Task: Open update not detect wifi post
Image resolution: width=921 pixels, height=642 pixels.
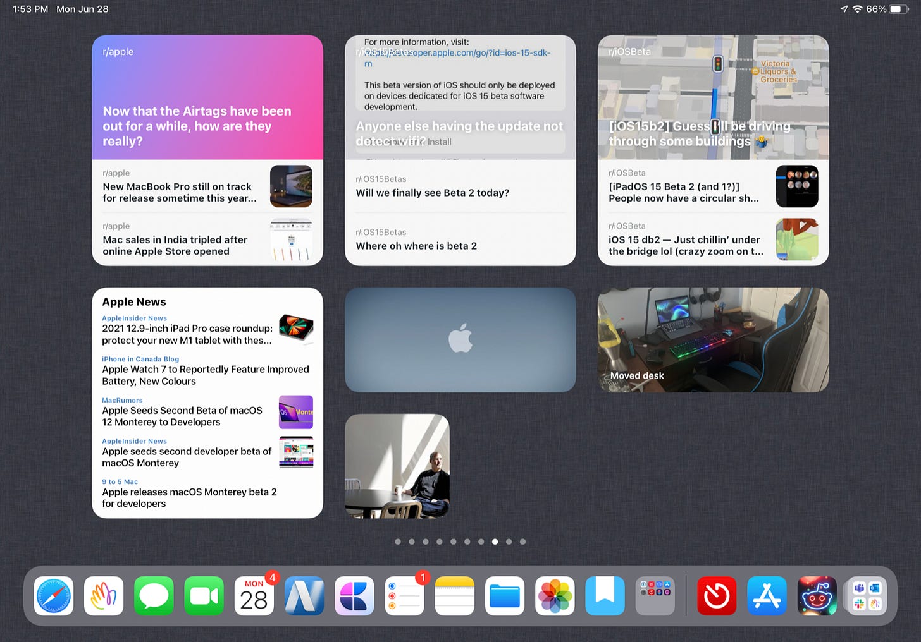Action: 460,97
